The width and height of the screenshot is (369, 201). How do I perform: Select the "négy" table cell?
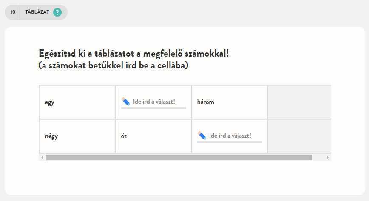tap(77, 136)
